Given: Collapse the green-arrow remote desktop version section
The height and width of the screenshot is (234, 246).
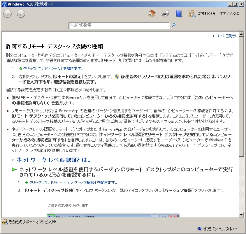Looking at the screenshot, I should (14, 170).
